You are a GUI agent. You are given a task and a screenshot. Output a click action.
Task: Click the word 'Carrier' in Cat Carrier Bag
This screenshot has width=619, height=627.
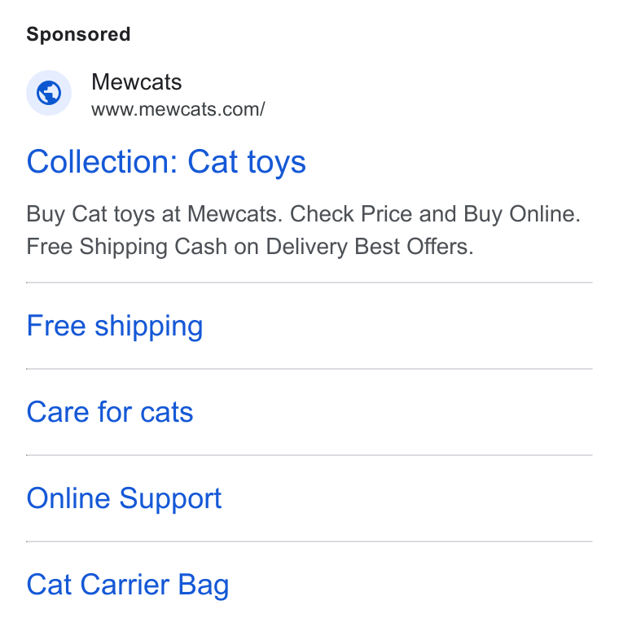pos(125,585)
